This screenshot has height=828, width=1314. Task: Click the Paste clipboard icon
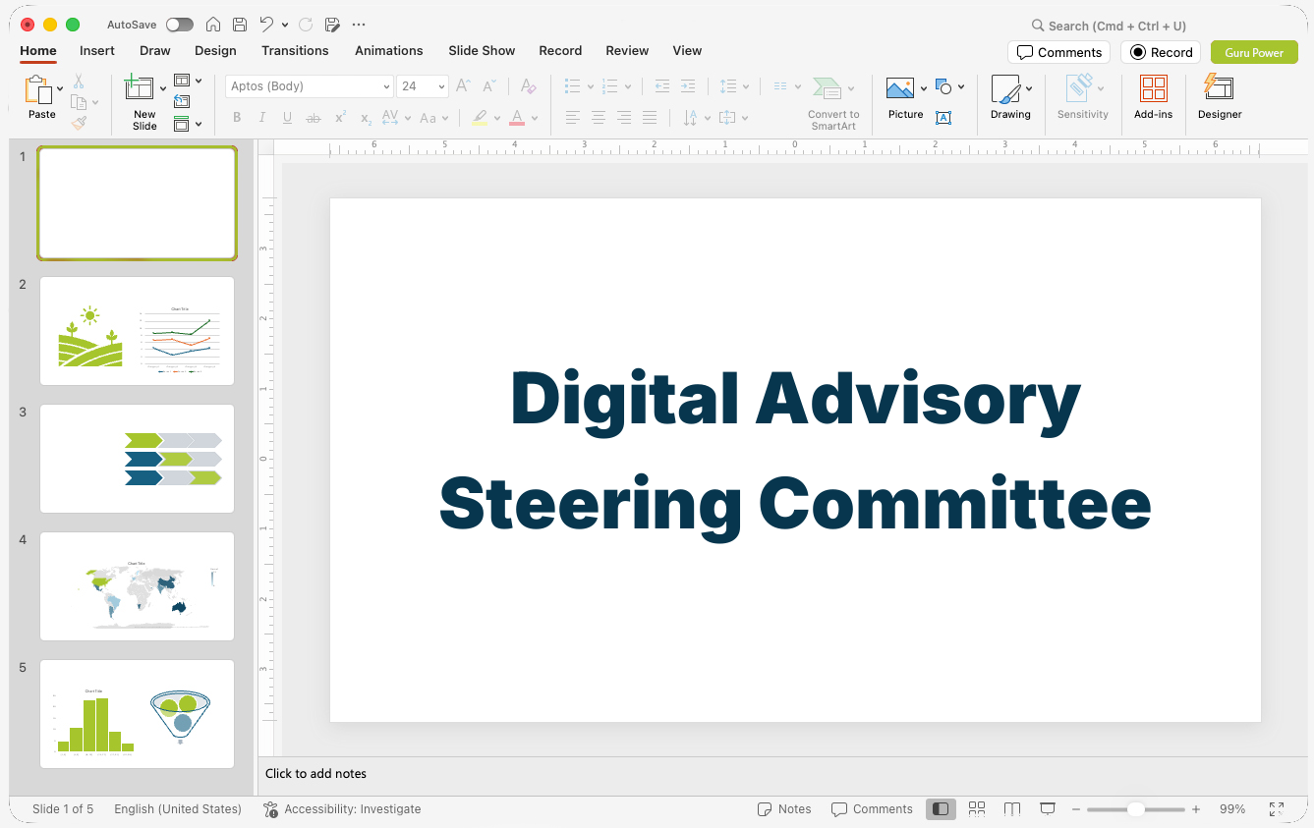point(38,89)
